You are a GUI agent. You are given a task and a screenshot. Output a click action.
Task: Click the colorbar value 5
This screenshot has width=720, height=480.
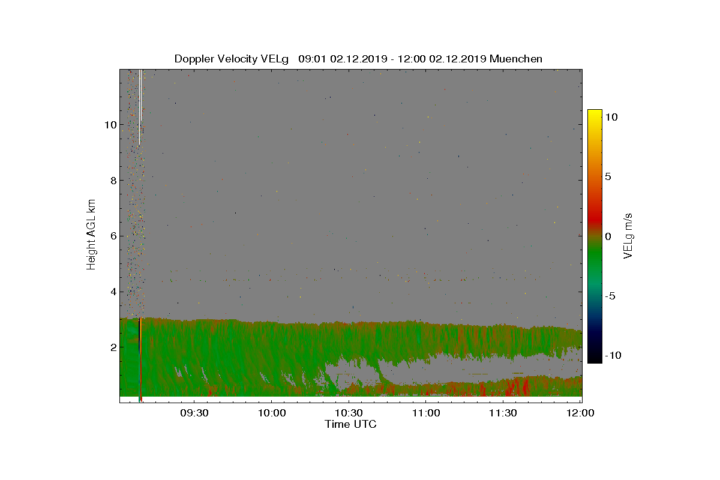608,177
